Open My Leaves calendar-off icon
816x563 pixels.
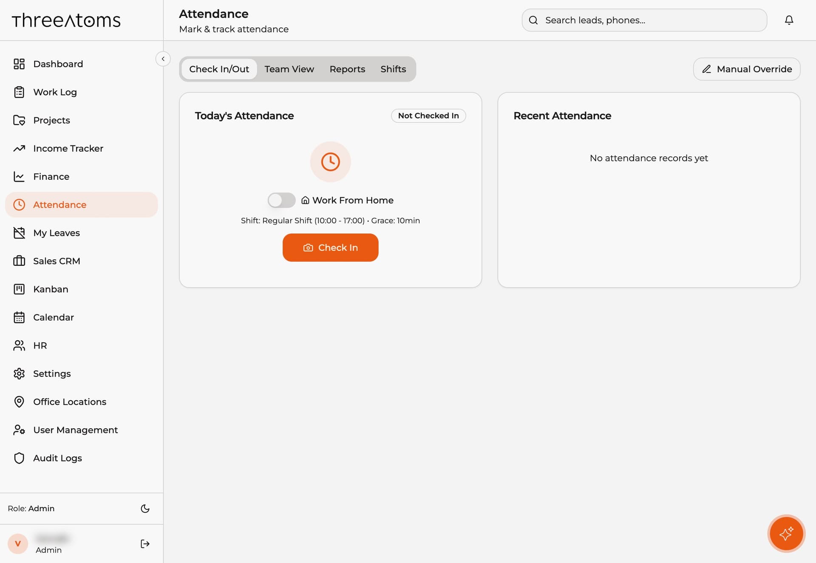point(19,233)
